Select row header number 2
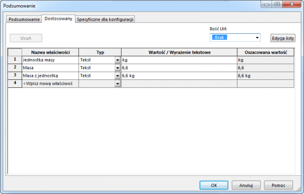Viewport: 304px width, 194px height. coord(15,68)
